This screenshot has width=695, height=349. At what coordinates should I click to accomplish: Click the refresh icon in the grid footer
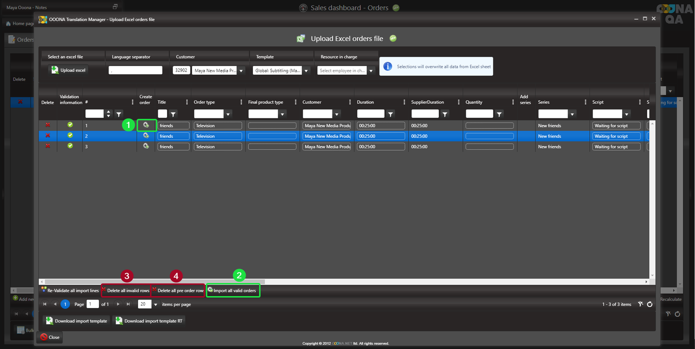click(x=650, y=304)
